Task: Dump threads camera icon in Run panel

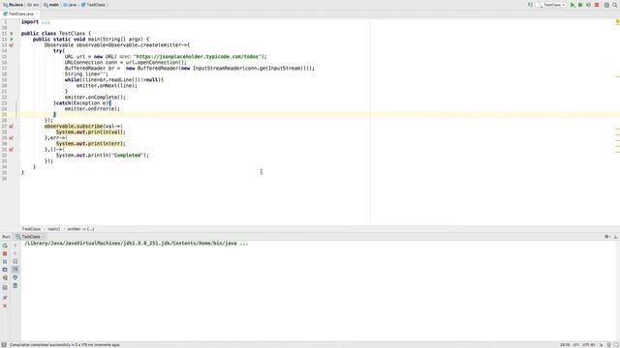Action: coord(5,270)
